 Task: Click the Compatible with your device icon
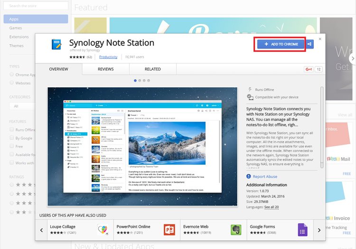click(x=250, y=97)
